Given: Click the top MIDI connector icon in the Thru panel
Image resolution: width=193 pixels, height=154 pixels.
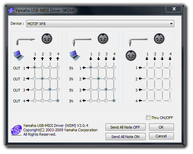Looking at the screenshot, I should (159, 39).
